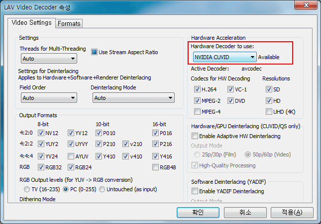The width and height of the screenshot is (321, 224).
Task: Enable YADIF Deinterlacing checkbox
Action: point(195,191)
